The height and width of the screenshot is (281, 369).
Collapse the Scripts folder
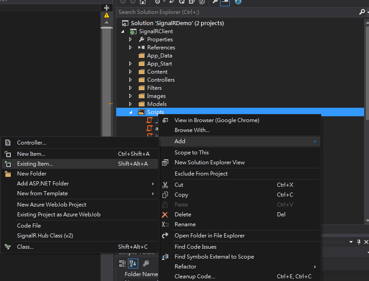[x=131, y=112]
